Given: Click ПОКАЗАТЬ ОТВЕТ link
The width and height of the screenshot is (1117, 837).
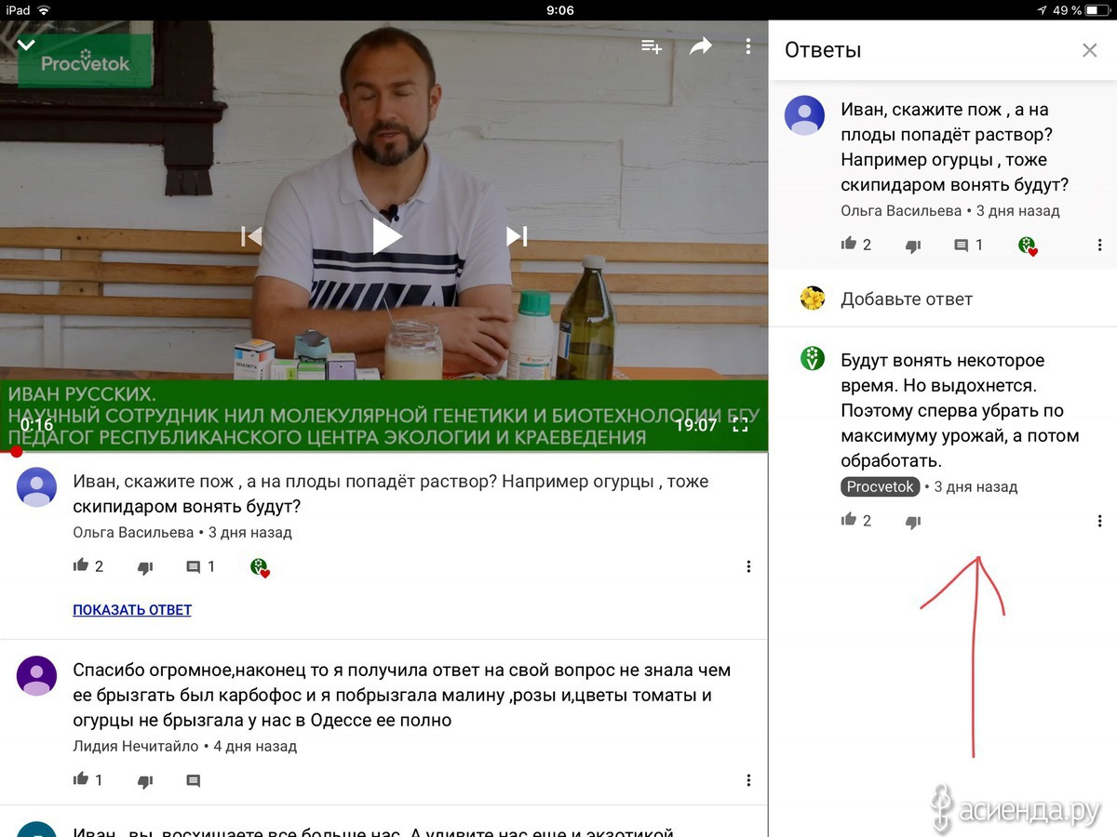Looking at the screenshot, I should click(x=132, y=610).
